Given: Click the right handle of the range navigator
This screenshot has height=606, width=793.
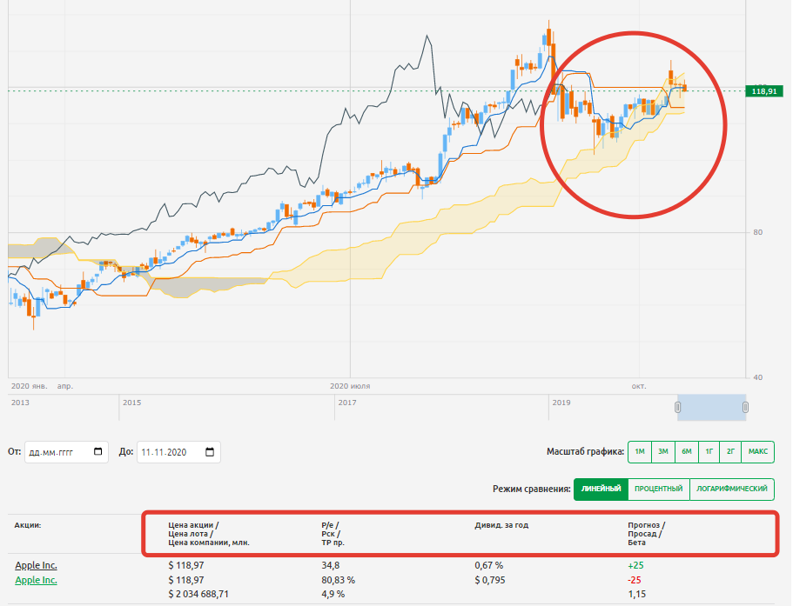Looking at the screenshot, I should [745, 407].
